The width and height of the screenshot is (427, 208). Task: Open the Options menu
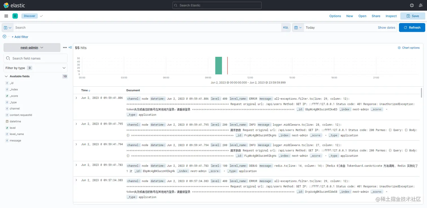click(335, 16)
